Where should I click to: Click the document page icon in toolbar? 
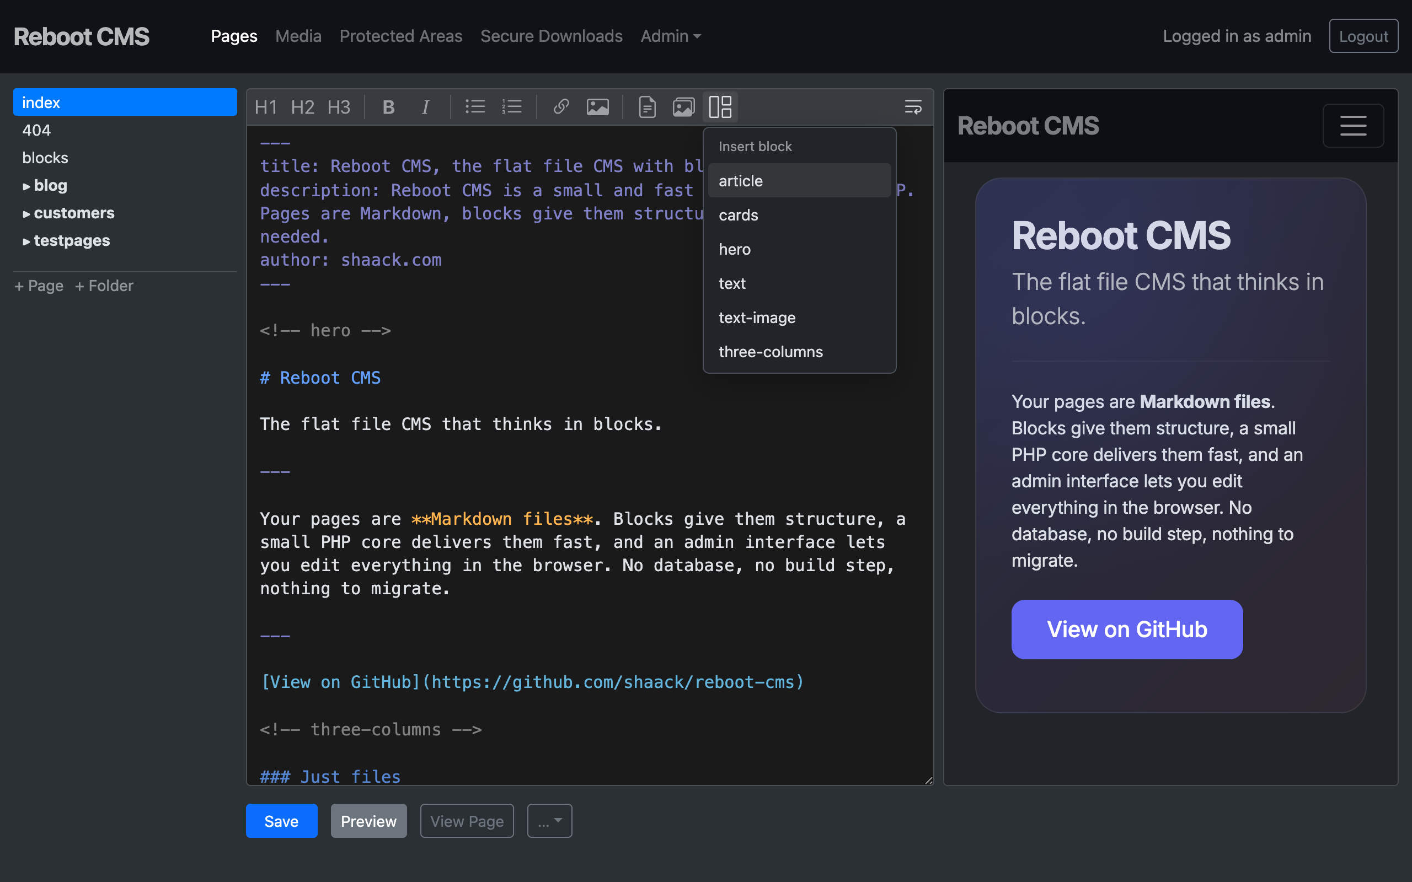[x=647, y=107]
